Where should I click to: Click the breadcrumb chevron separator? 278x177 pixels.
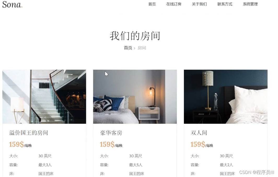(x=134, y=48)
